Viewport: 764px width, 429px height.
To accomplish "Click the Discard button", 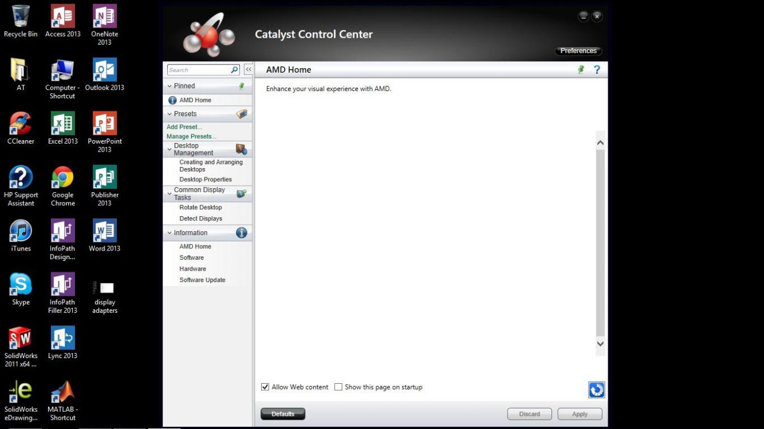I will tap(530, 414).
